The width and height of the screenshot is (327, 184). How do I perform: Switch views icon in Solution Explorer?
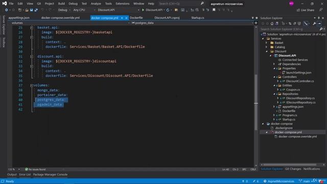pyautogui.click(x=277, y=24)
